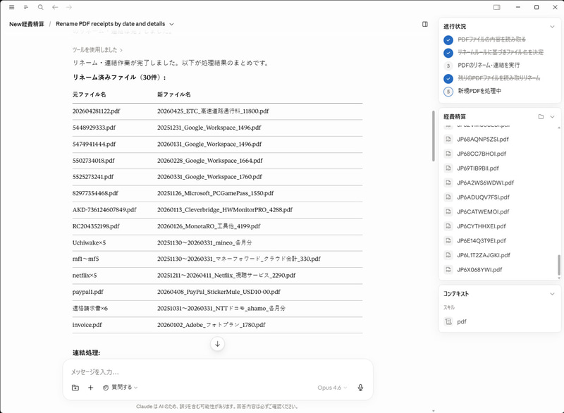Screen dimensions: 564x413
Task: Select cell 5525273241.pdf
Action: tap(93, 177)
